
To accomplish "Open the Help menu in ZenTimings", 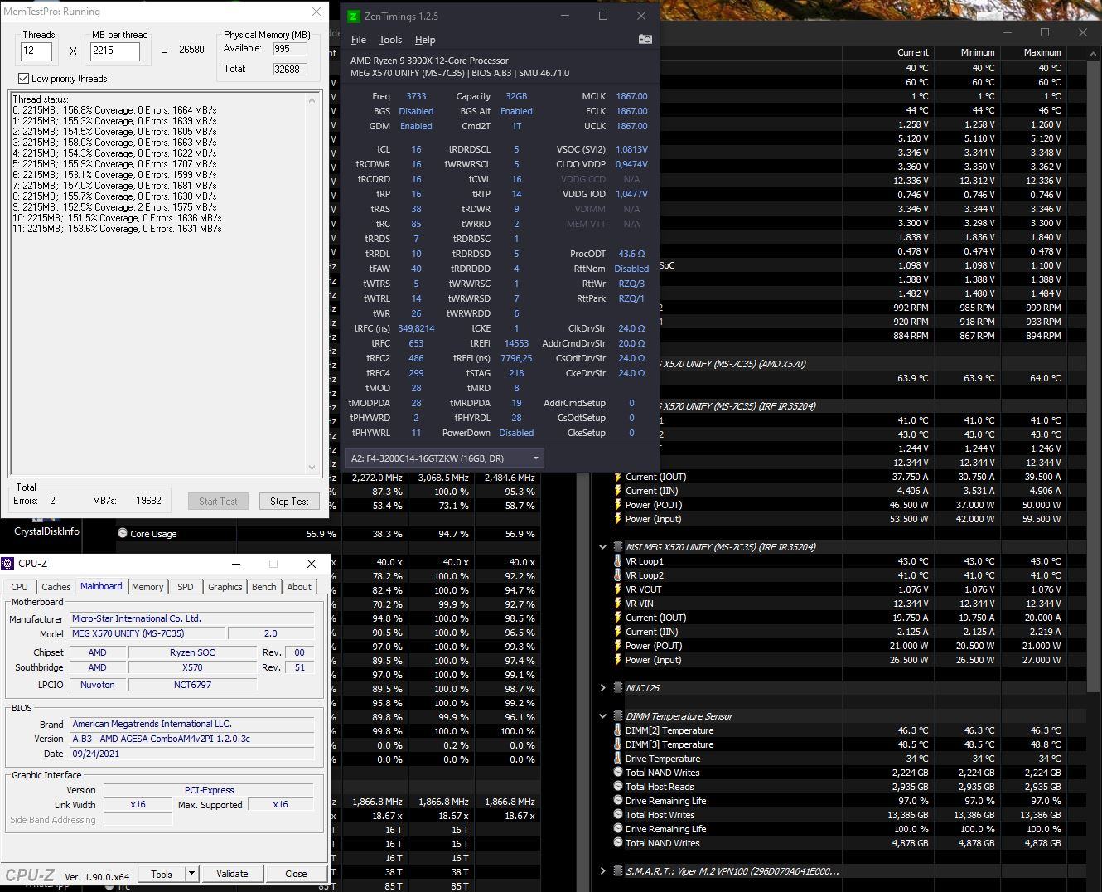I will click(425, 40).
